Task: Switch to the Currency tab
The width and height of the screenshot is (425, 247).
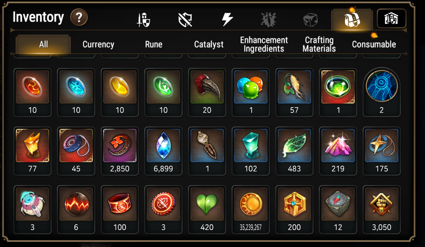Action: (98, 44)
